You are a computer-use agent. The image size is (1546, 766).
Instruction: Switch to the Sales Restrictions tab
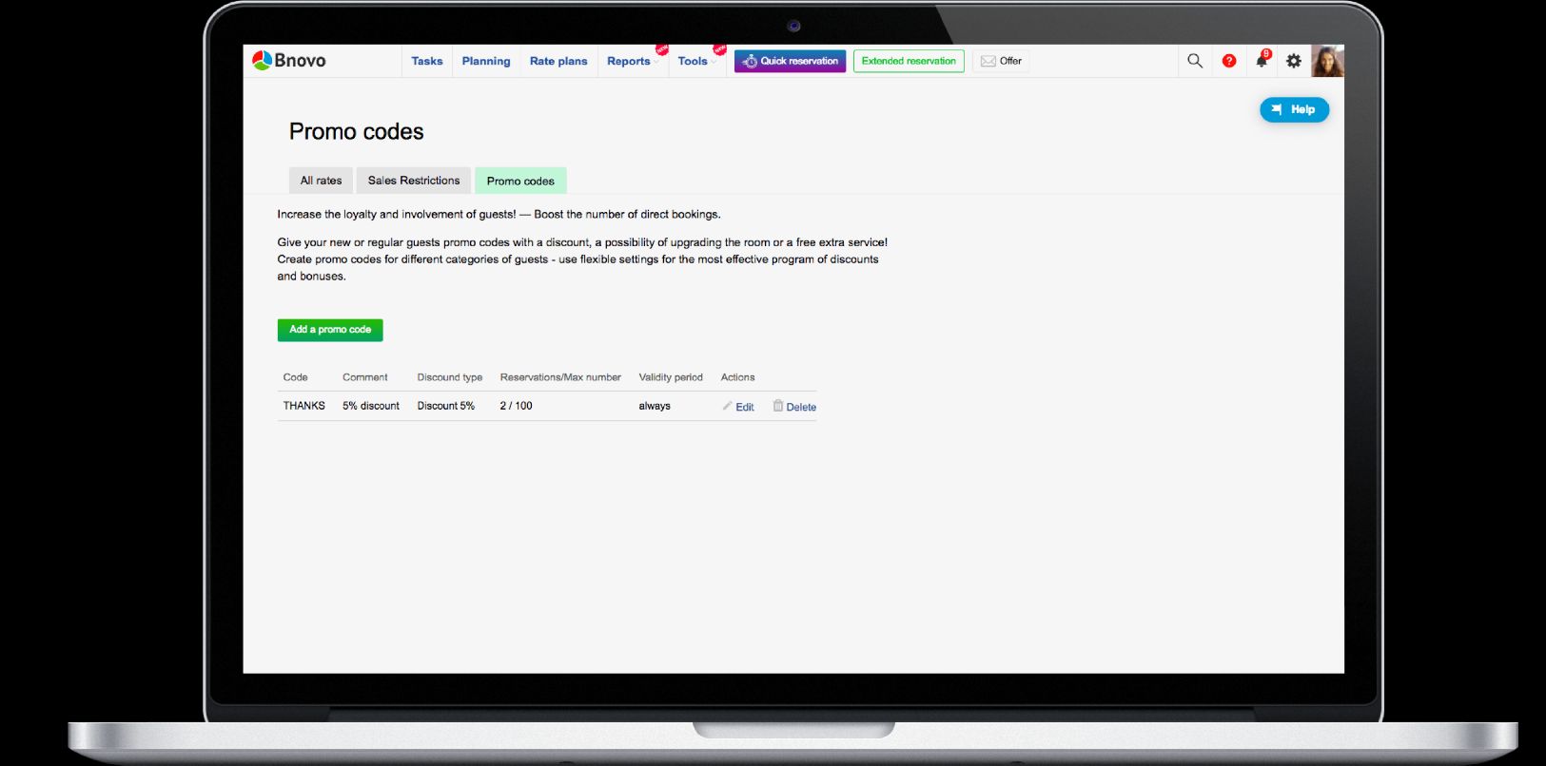coord(414,181)
